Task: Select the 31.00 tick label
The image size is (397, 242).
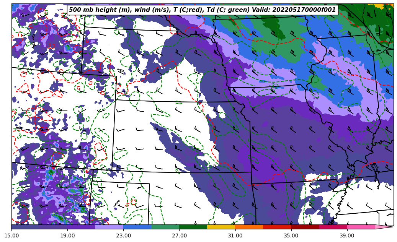Action: coord(235,236)
